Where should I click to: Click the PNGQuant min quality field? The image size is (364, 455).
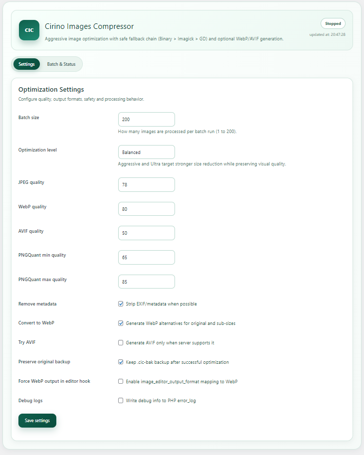click(x=147, y=257)
